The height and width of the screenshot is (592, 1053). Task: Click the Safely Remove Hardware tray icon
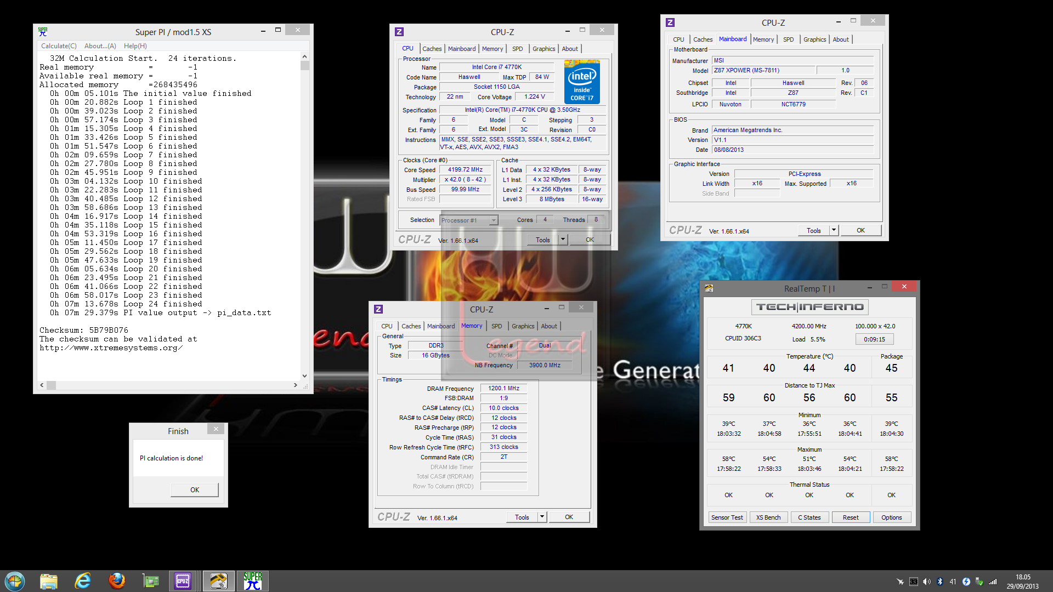coord(980,582)
